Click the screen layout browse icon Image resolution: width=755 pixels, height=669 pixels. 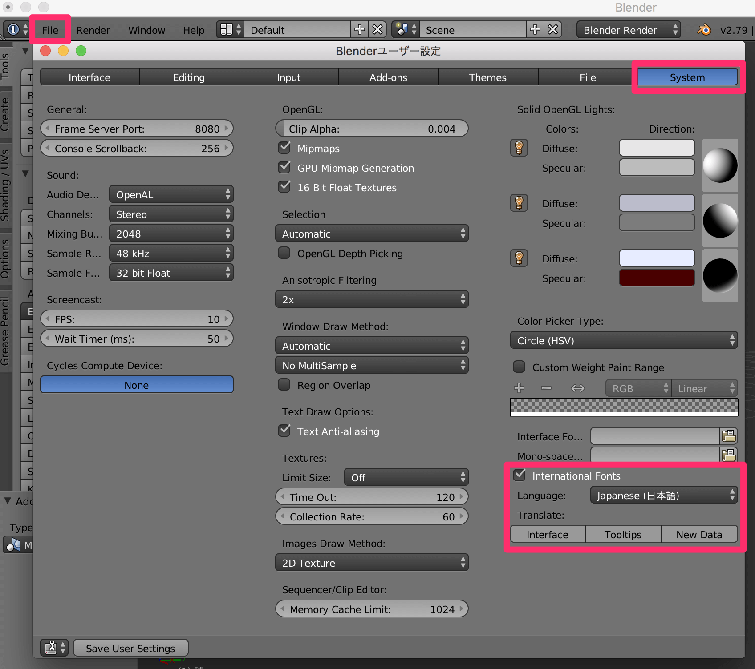pos(231,30)
